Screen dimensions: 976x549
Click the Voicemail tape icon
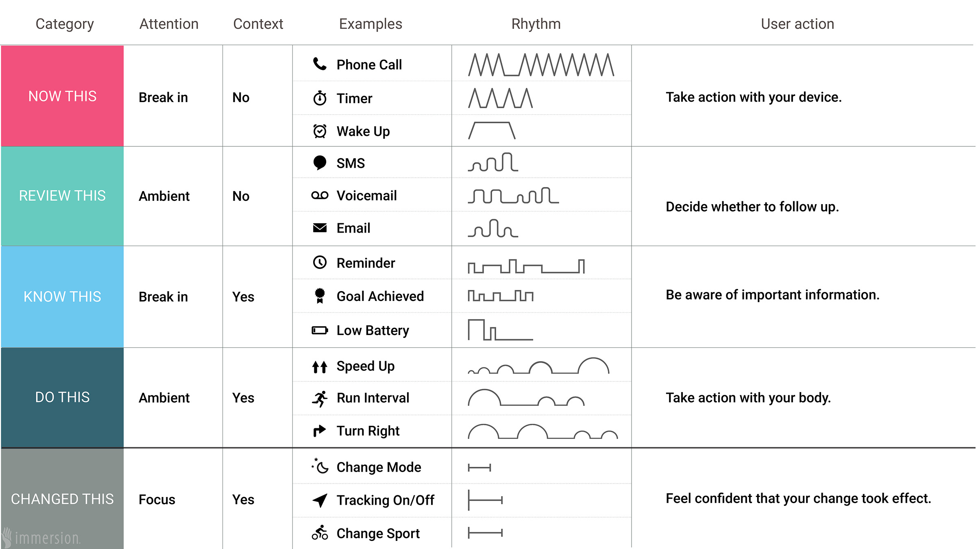[320, 196]
